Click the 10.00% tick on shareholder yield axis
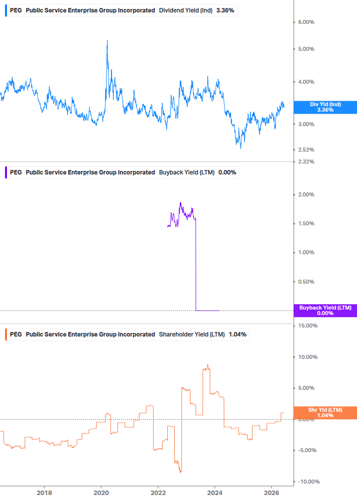Viewport: 357px width, 501px height. [308, 357]
